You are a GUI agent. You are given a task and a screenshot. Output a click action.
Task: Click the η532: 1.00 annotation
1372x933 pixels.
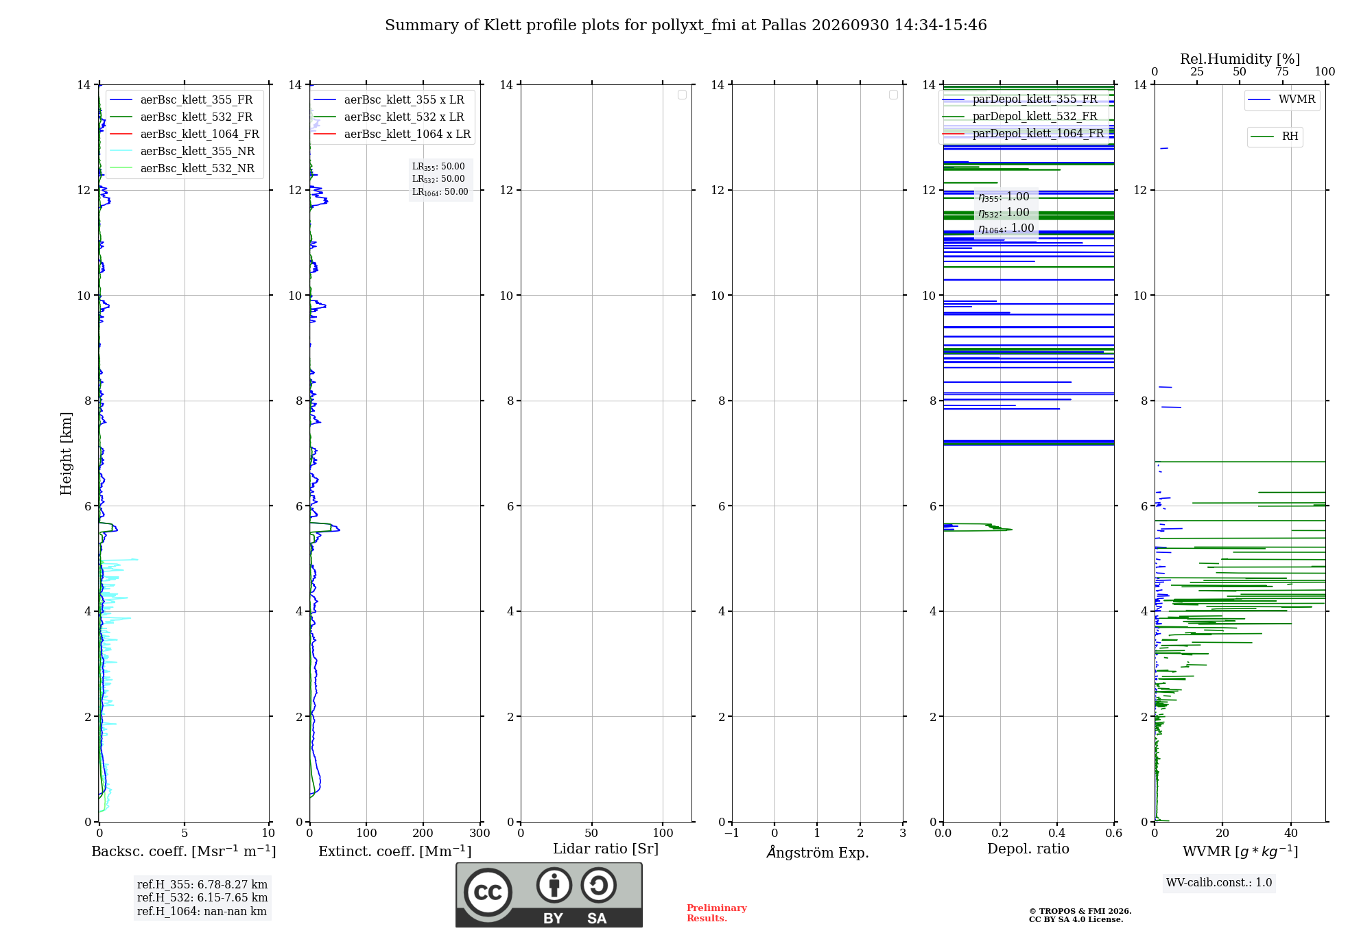tap(1004, 213)
